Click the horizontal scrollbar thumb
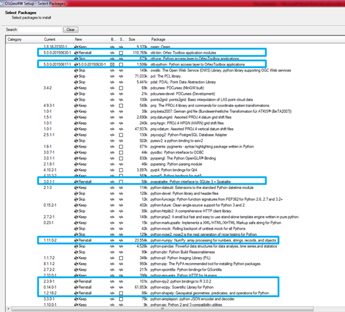 click(162, 309)
